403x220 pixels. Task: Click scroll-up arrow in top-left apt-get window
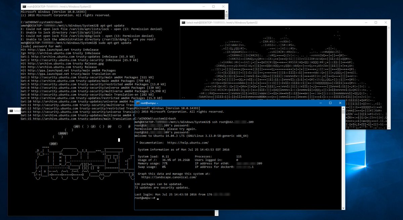tap(226, 12)
